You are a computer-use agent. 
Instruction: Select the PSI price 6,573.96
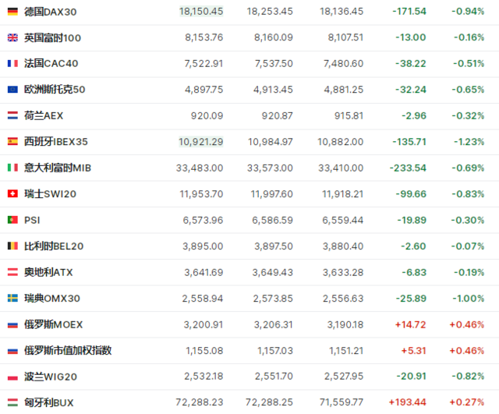tap(203, 220)
